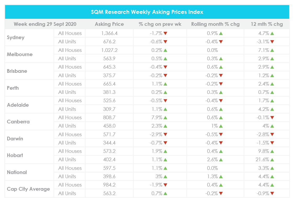Select the Melbourne city label
The height and width of the screenshot is (204, 294).
[20, 55]
